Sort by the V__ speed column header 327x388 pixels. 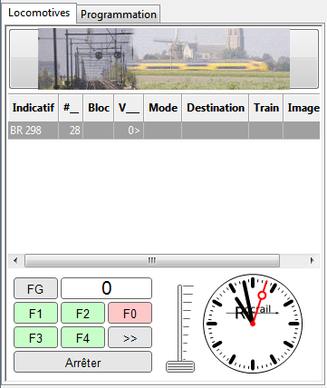pyautogui.click(x=129, y=108)
